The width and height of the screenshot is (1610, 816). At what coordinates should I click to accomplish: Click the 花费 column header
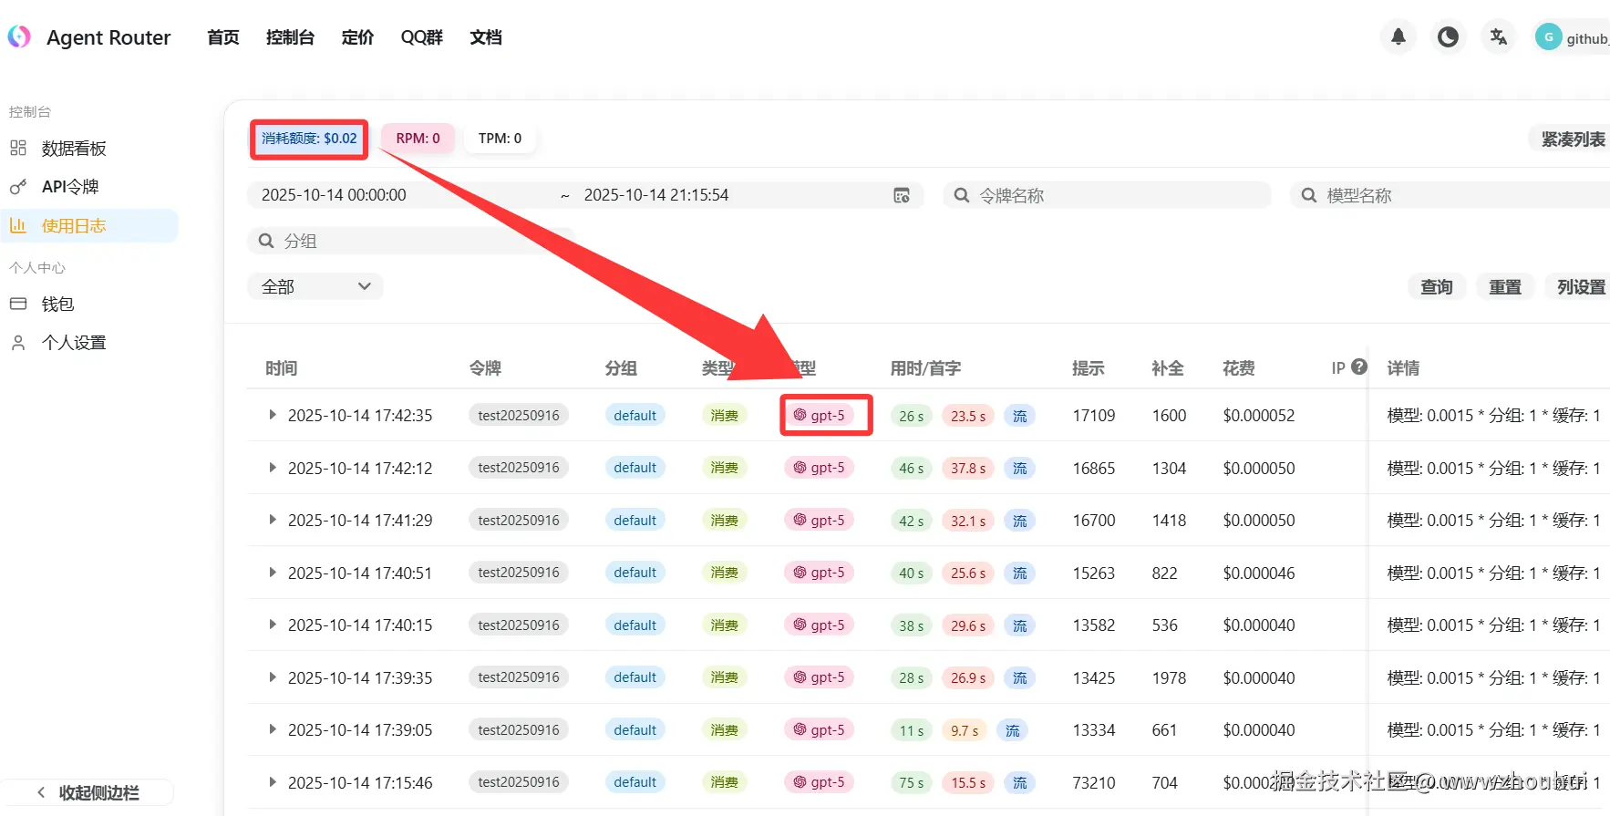tap(1239, 368)
